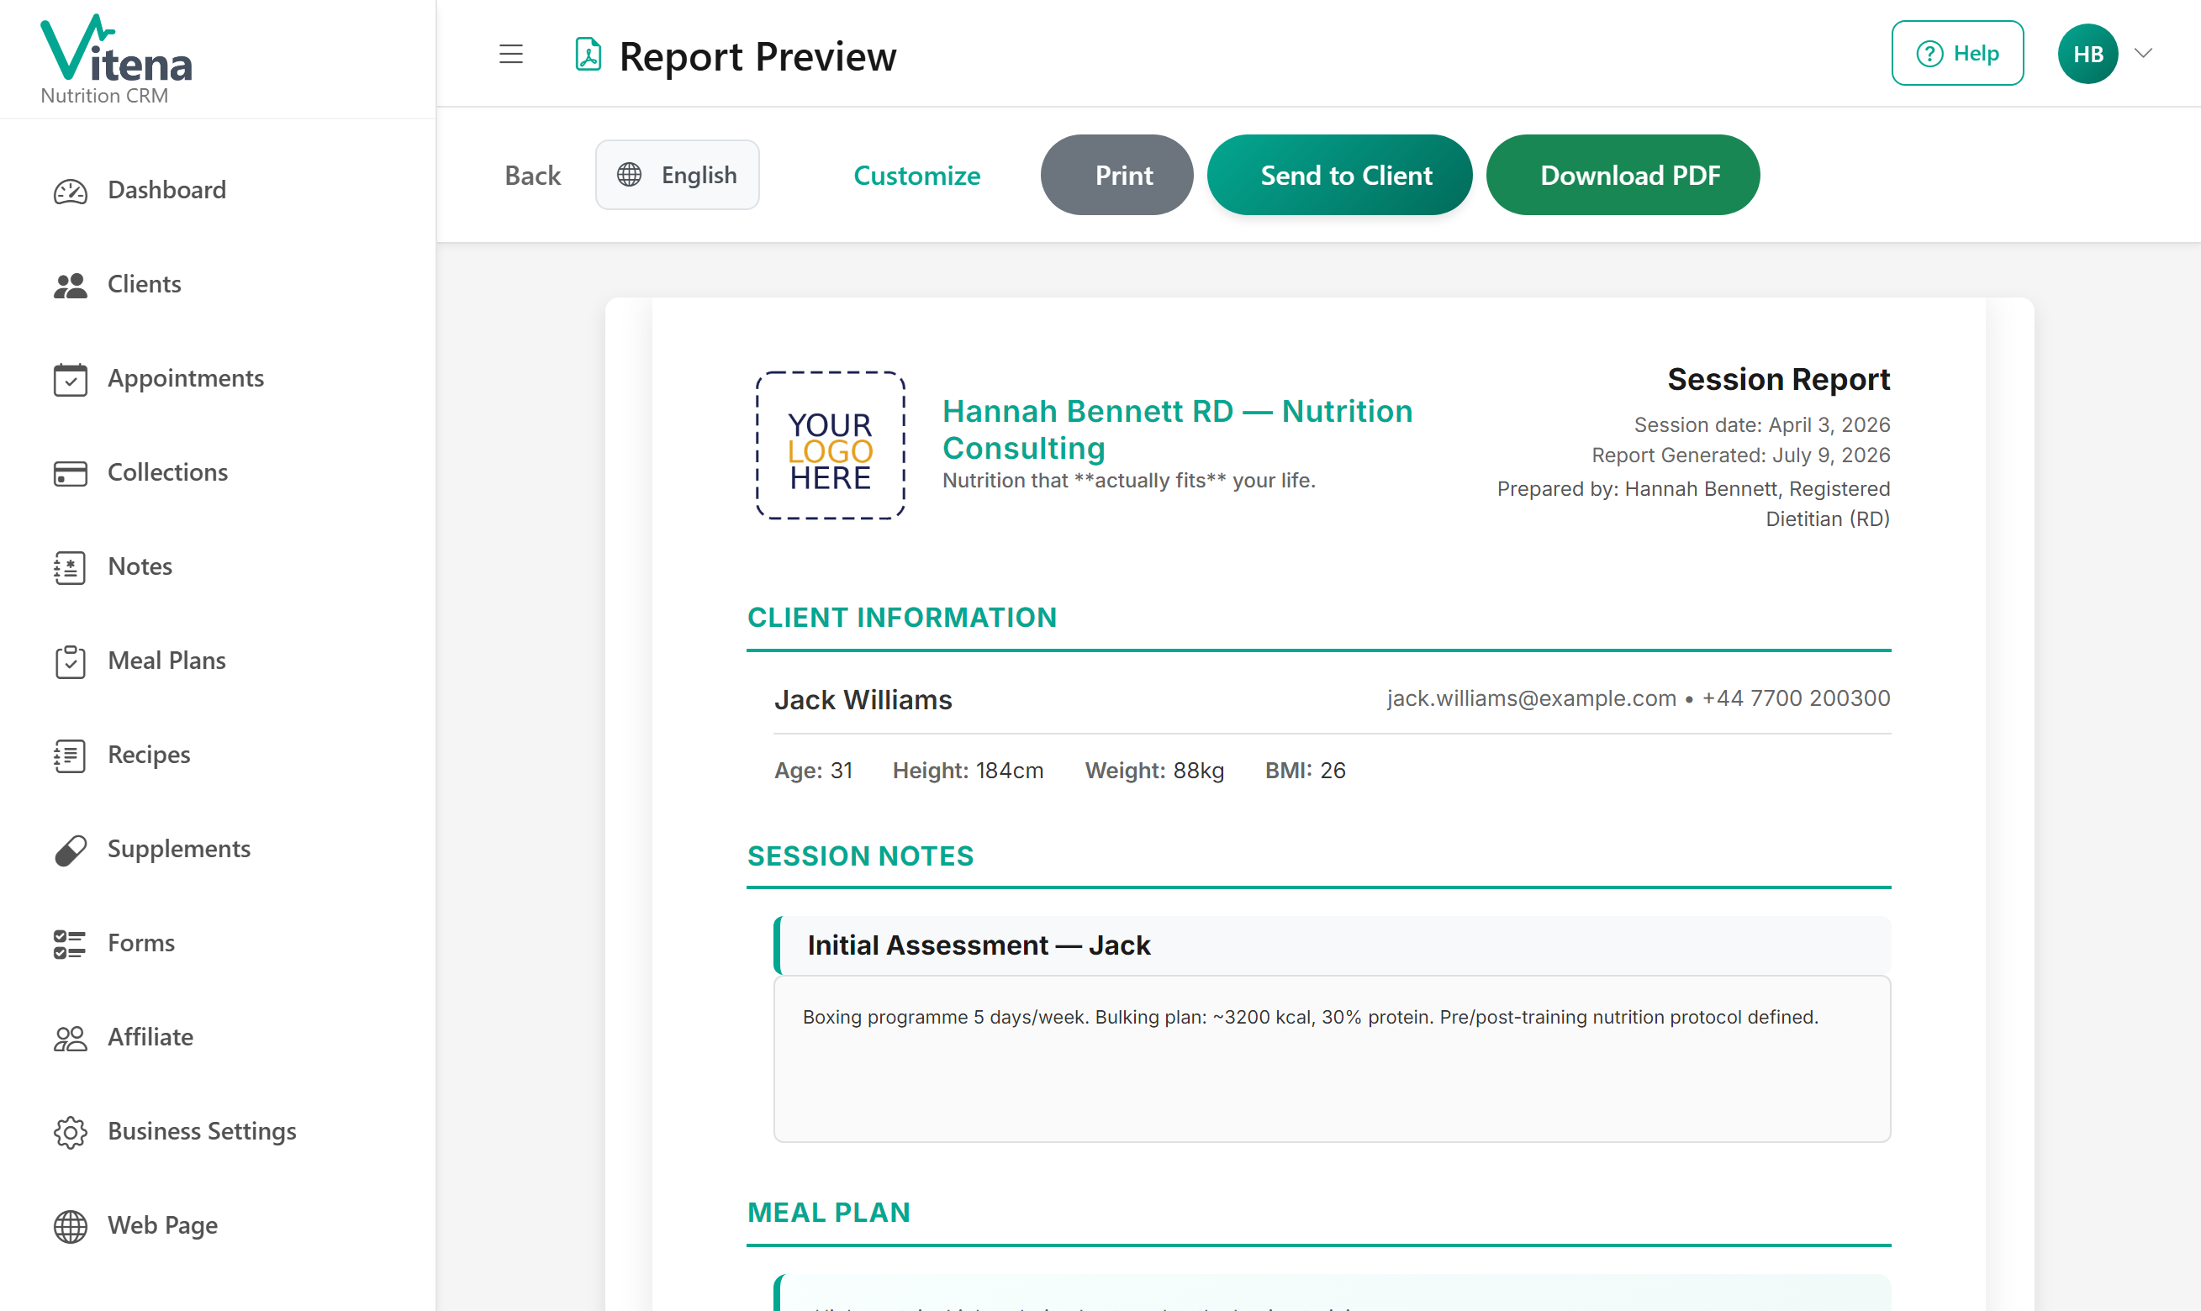The height and width of the screenshot is (1311, 2201).
Task: Open Dashboard in the sidebar
Action: pos(166,190)
